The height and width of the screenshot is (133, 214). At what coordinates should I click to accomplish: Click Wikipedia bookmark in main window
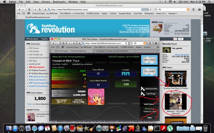(x=149, y=13)
